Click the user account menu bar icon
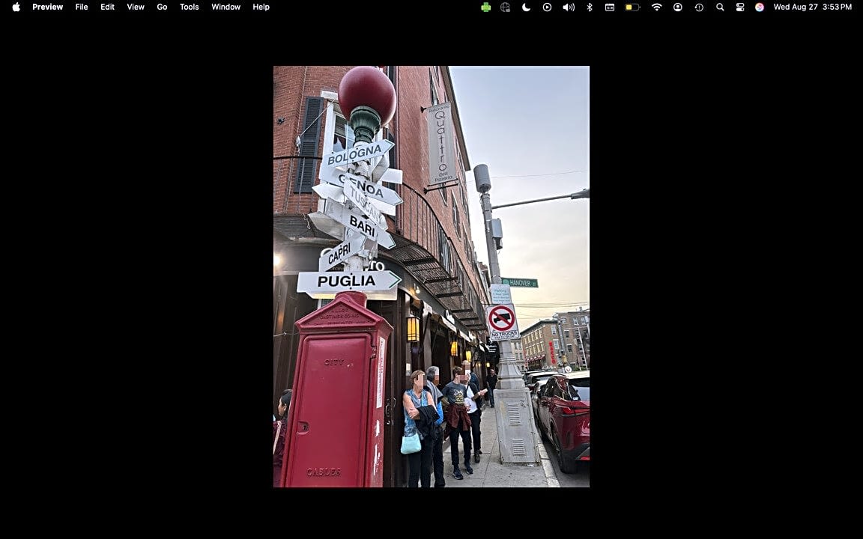Image resolution: width=863 pixels, height=539 pixels. (x=677, y=7)
